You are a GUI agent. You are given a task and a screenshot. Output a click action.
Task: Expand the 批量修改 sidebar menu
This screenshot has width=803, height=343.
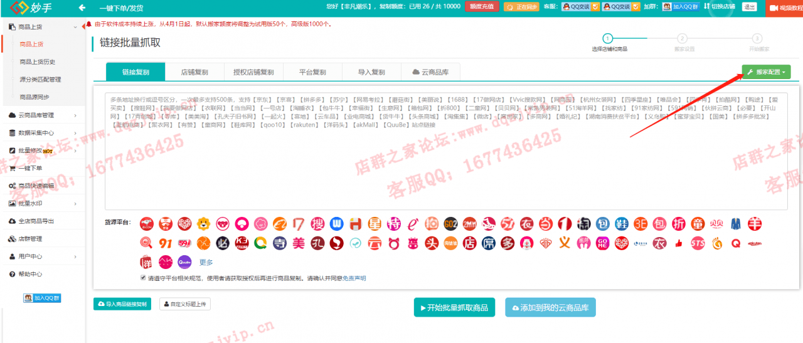[x=43, y=150]
